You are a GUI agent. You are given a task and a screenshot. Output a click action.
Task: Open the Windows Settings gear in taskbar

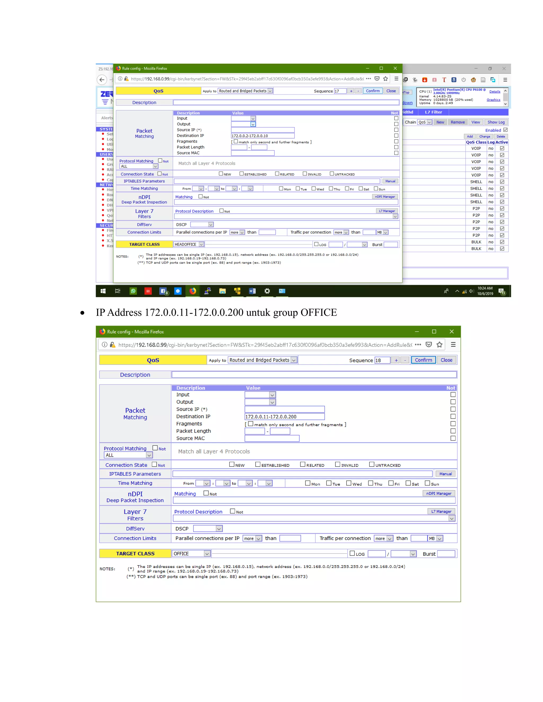point(267,291)
